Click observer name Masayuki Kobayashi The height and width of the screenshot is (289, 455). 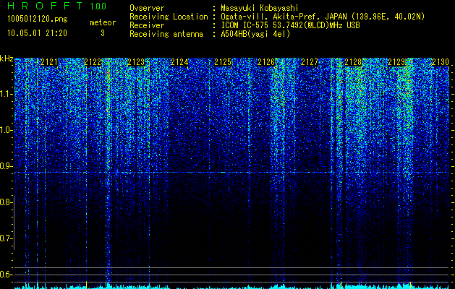(x=260, y=8)
